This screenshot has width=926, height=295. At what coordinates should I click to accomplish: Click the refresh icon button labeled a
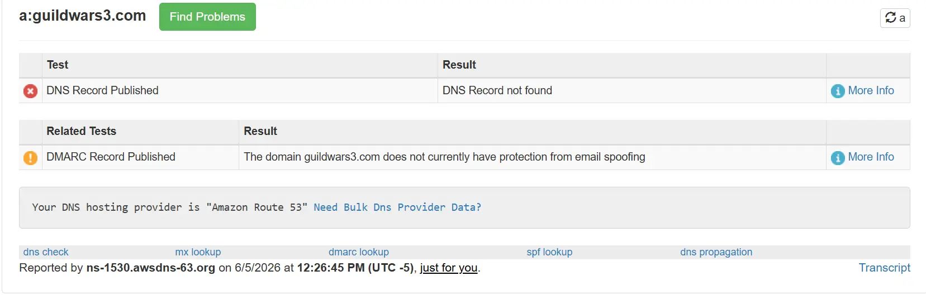coord(895,18)
